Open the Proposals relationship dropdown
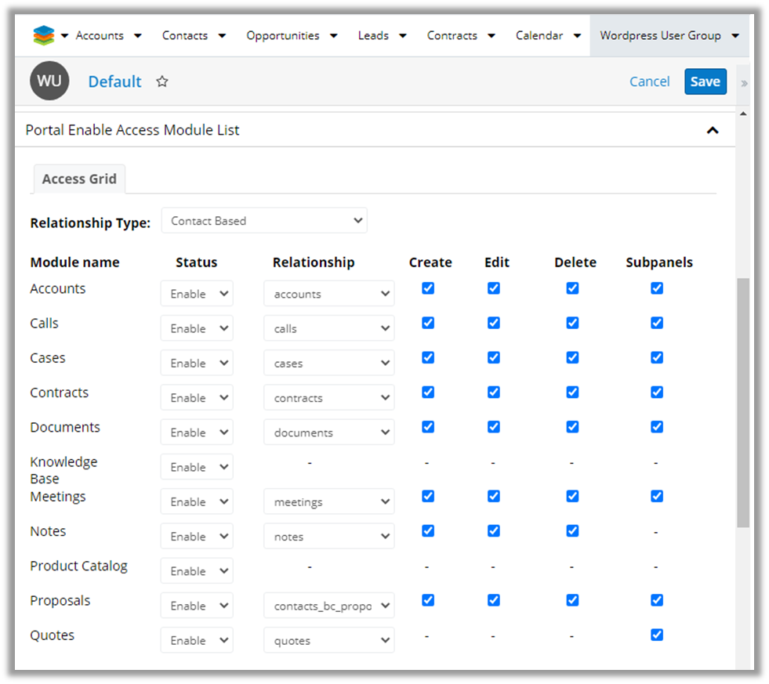 tap(329, 606)
